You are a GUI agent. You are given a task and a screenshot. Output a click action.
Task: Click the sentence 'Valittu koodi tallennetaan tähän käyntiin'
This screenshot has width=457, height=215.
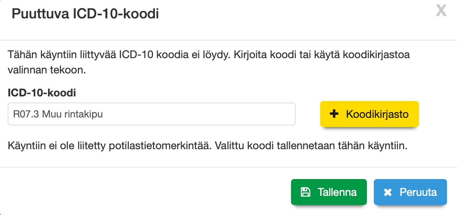310,146
